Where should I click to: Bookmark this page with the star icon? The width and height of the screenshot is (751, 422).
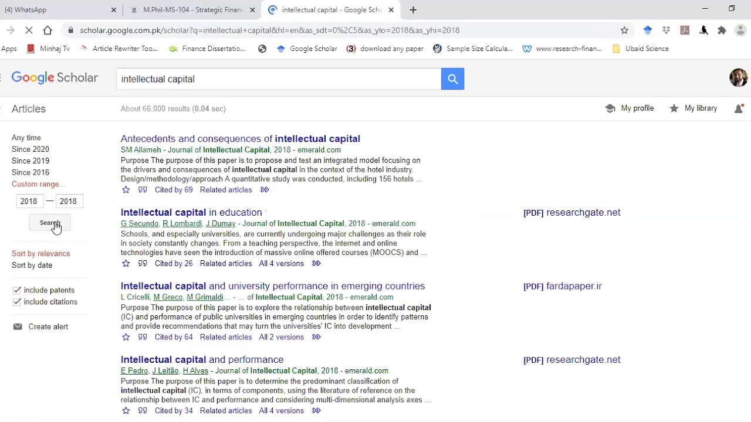(624, 30)
